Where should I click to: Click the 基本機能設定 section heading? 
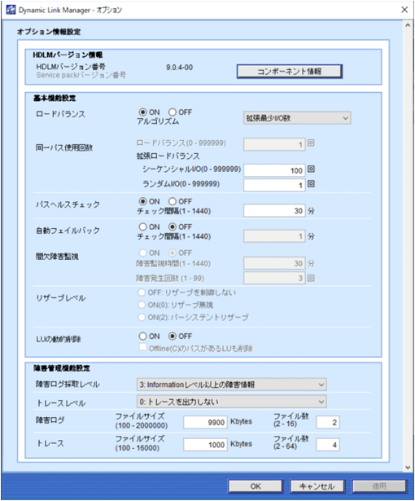pos(55,98)
